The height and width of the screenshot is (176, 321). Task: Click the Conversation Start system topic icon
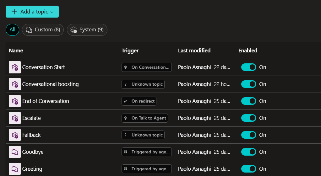[x=15, y=67]
